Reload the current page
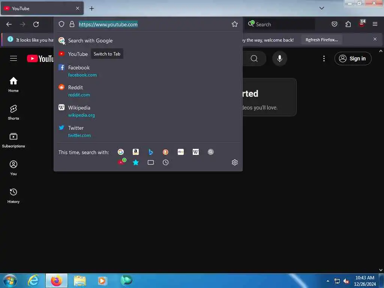Viewport: 384px width, 288px height. [36, 24]
